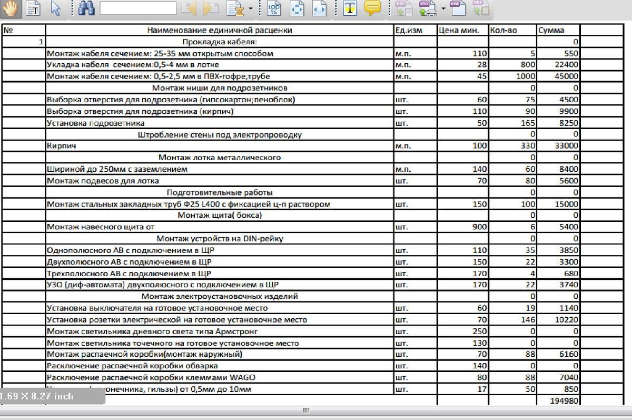This screenshot has height=420, width=632.
Task: Click the PDF print icon
Action: [427, 8]
